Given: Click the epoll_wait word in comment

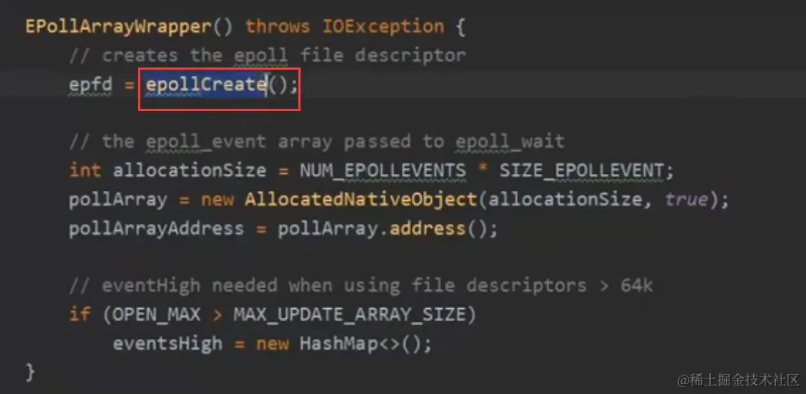Looking at the screenshot, I should point(509,142).
